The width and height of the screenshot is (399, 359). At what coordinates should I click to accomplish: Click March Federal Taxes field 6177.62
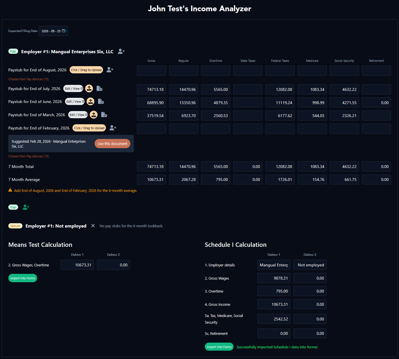[280, 116]
